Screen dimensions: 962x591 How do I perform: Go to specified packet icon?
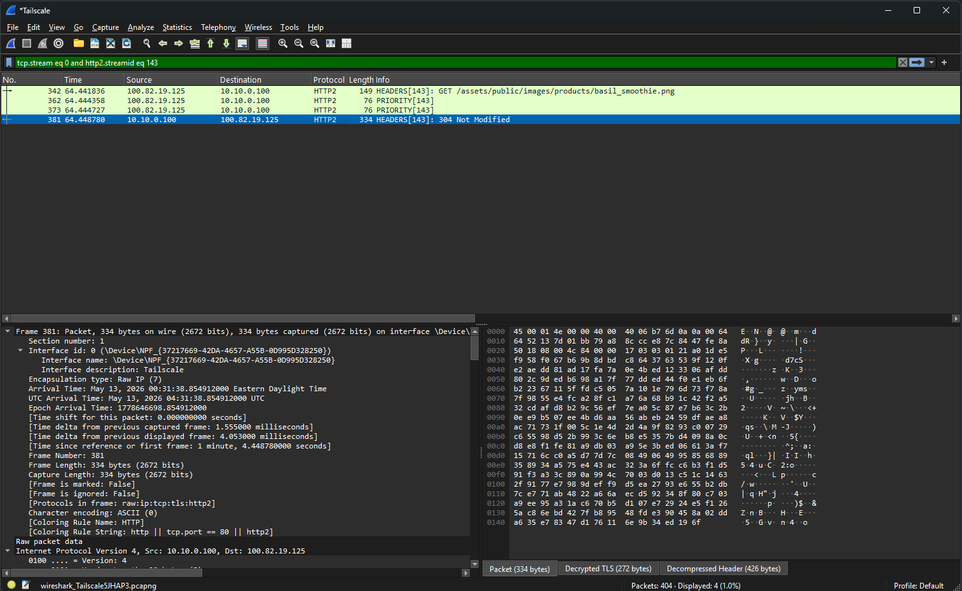click(x=195, y=43)
